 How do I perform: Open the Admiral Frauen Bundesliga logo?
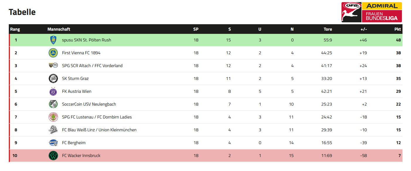pyautogui.click(x=371, y=12)
